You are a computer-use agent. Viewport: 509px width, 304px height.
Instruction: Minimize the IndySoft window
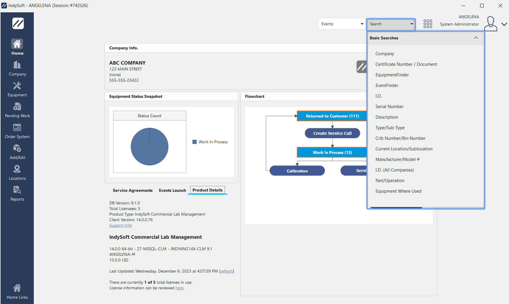coord(463,6)
